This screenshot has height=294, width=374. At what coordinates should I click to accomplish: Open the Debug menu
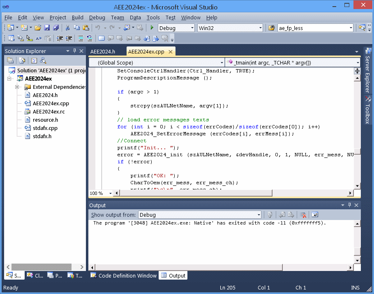97,17
